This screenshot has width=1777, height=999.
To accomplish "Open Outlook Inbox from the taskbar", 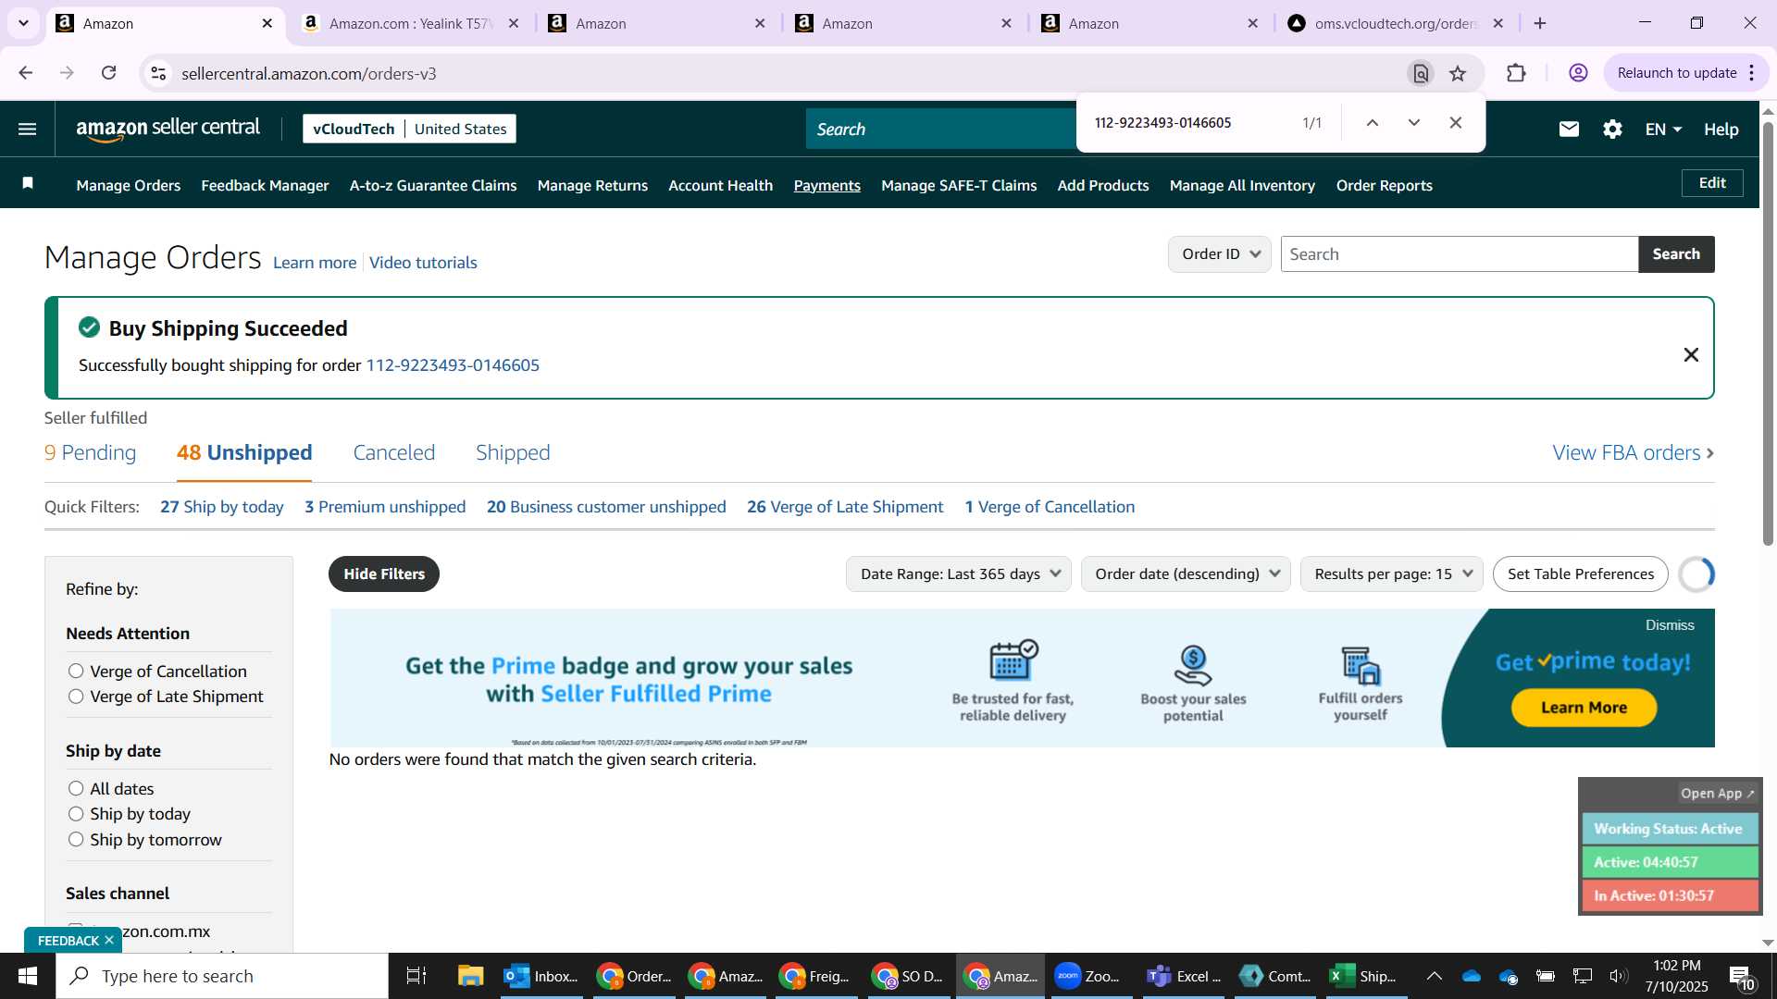I will [541, 976].
